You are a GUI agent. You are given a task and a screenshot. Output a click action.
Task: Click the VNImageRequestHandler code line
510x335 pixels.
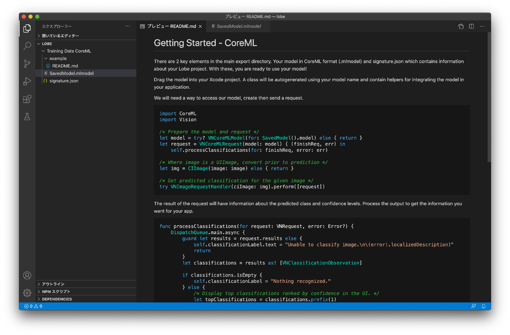(x=242, y=187)
